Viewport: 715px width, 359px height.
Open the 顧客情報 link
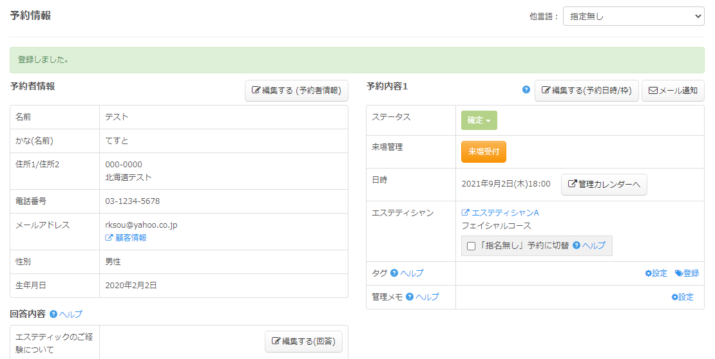pos(126,237)
